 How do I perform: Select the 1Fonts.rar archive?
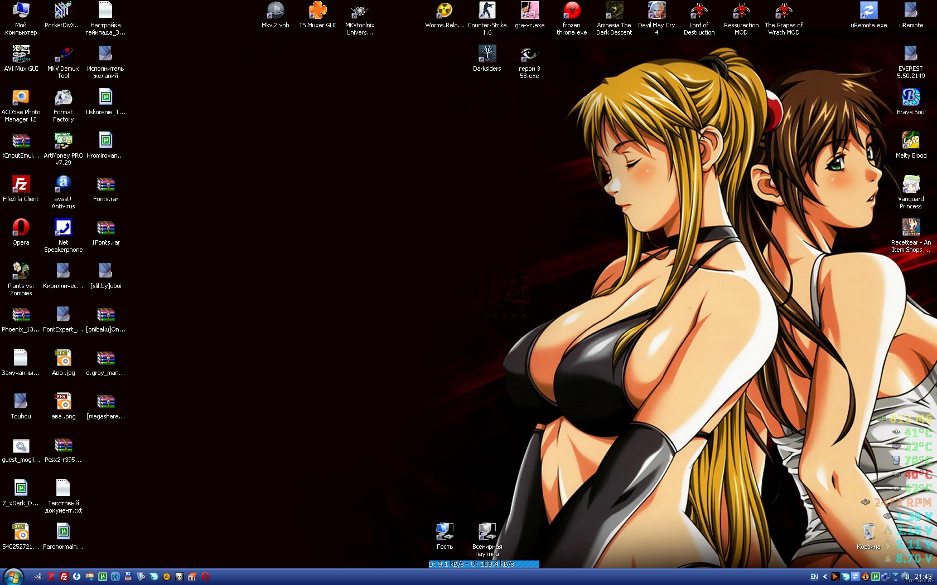105,232
